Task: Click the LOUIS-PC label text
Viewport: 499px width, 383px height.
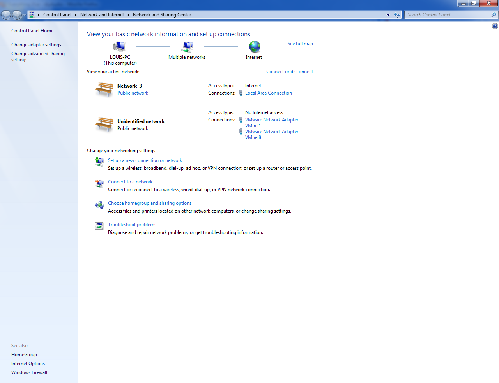Action: pos(120,57)
